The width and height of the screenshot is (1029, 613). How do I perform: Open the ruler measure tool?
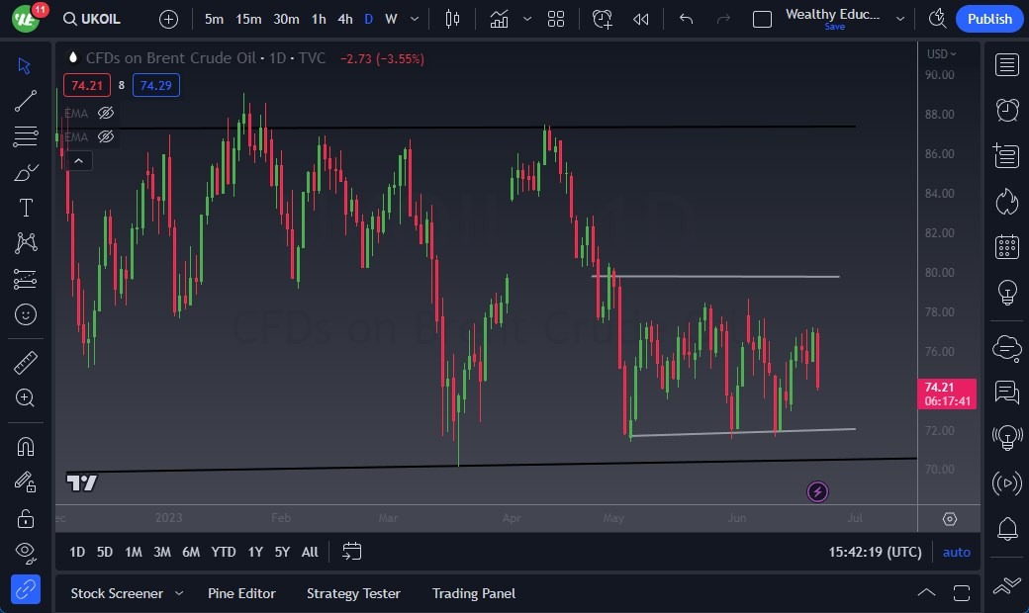tap(26, 363)
